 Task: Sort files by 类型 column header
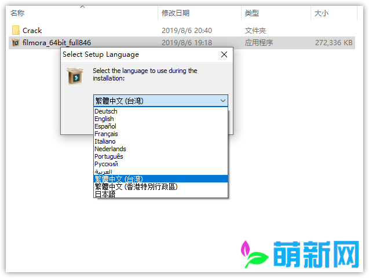click(x=252, y=13)
